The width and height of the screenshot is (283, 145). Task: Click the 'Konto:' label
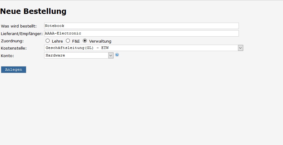click(7, 56)
